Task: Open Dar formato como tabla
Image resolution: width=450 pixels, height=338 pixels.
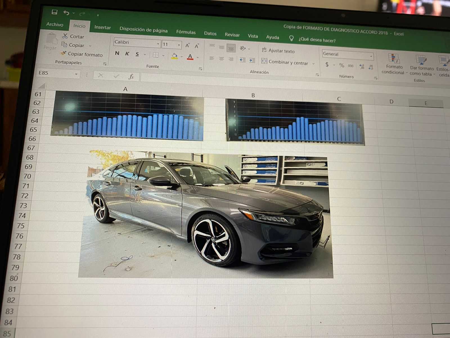Action: coord(422,66)
